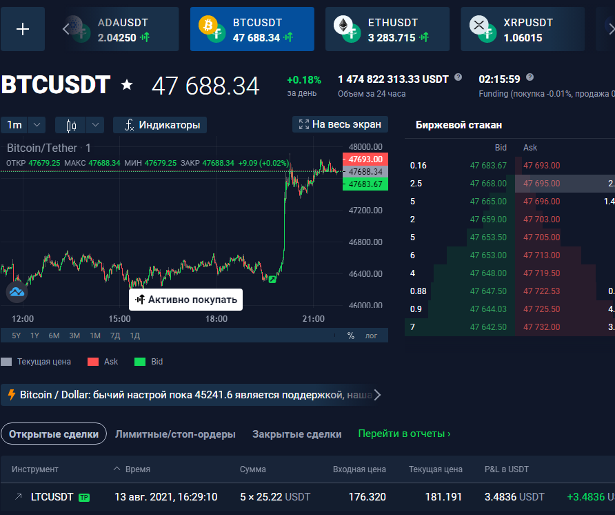Viewport: 615px width, 515px height.
Task: Click the gray Текущая цена legend swatch
Action: pos(6,362)
